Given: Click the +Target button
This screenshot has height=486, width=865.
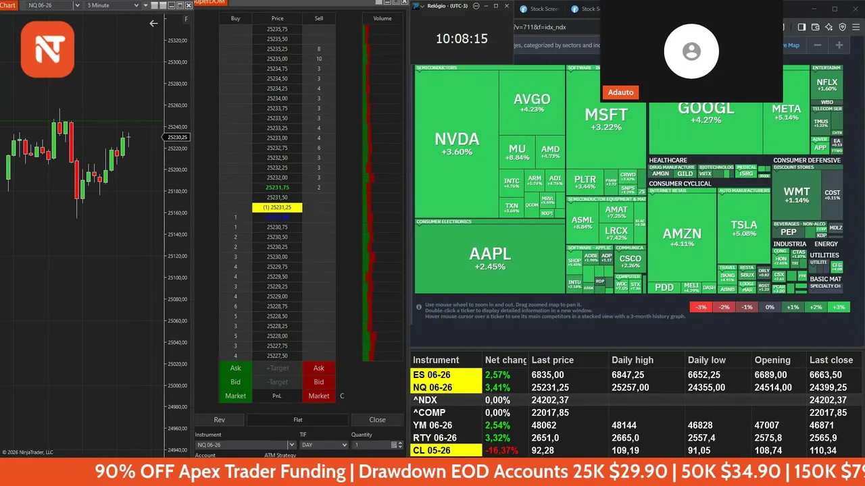Looking at the screenshot, I should (277, 368).
